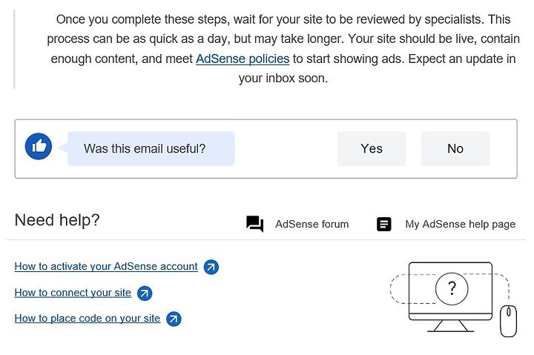Click arrow icon beside activate AdSense account
The height and width of the screenshot is (355, 534).
point(211,267)
